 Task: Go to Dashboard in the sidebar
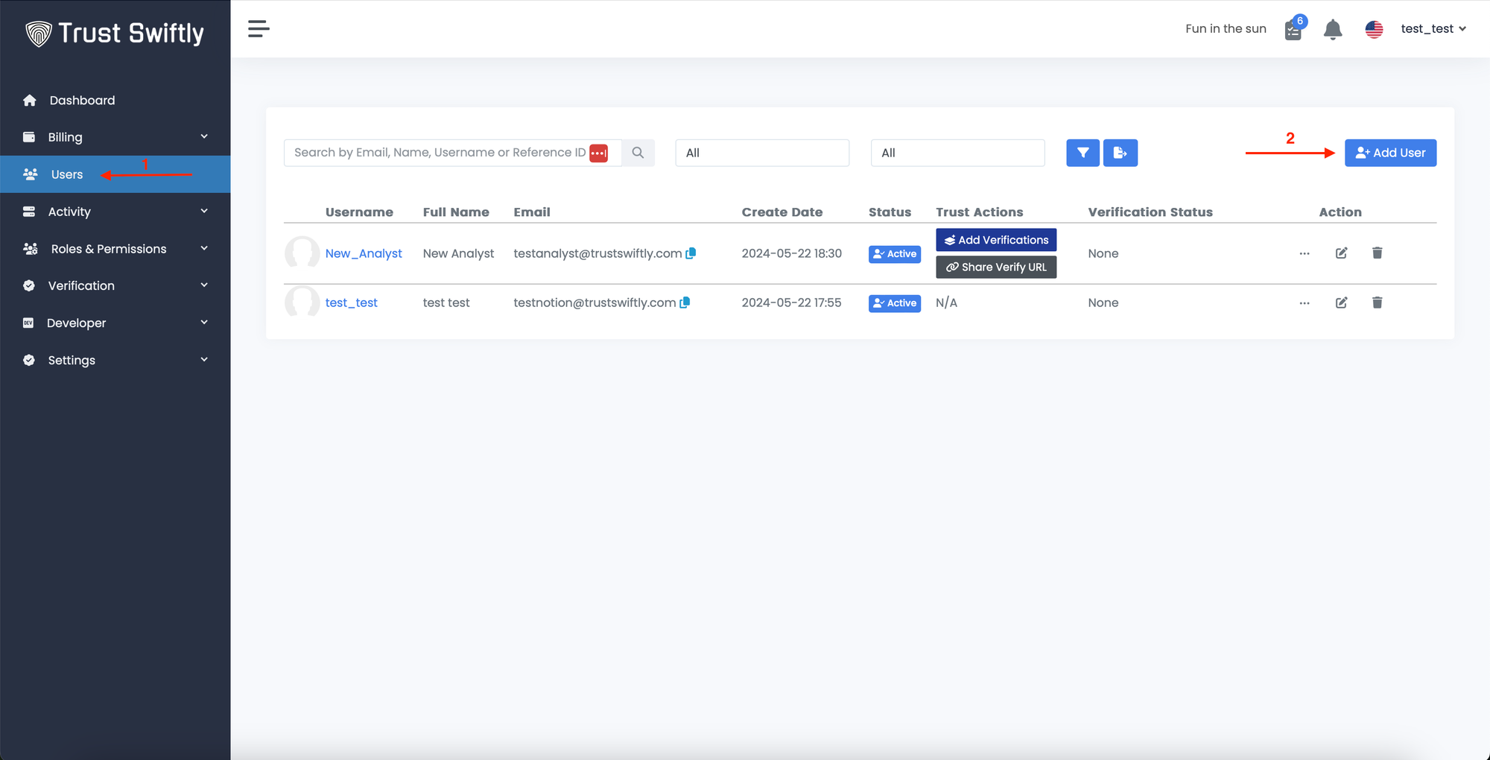click(x=82, y=101)
